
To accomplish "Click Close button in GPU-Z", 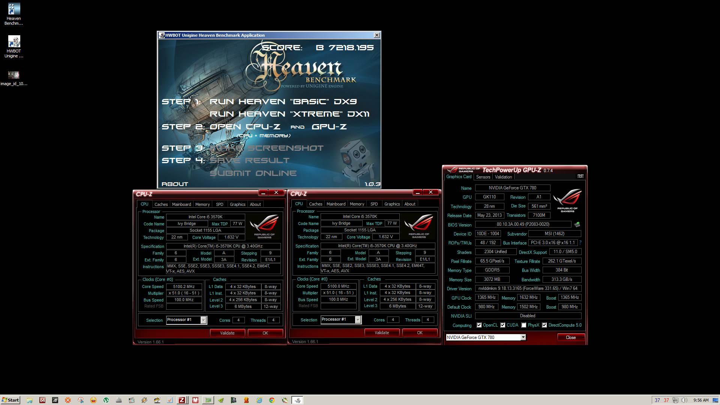I will click(571, 337).
